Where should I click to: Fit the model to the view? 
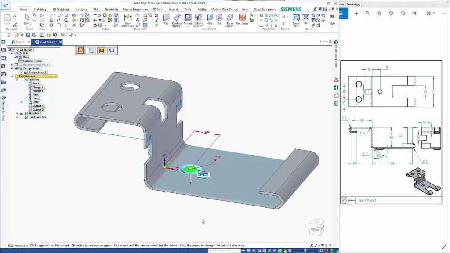coord(306,19)
